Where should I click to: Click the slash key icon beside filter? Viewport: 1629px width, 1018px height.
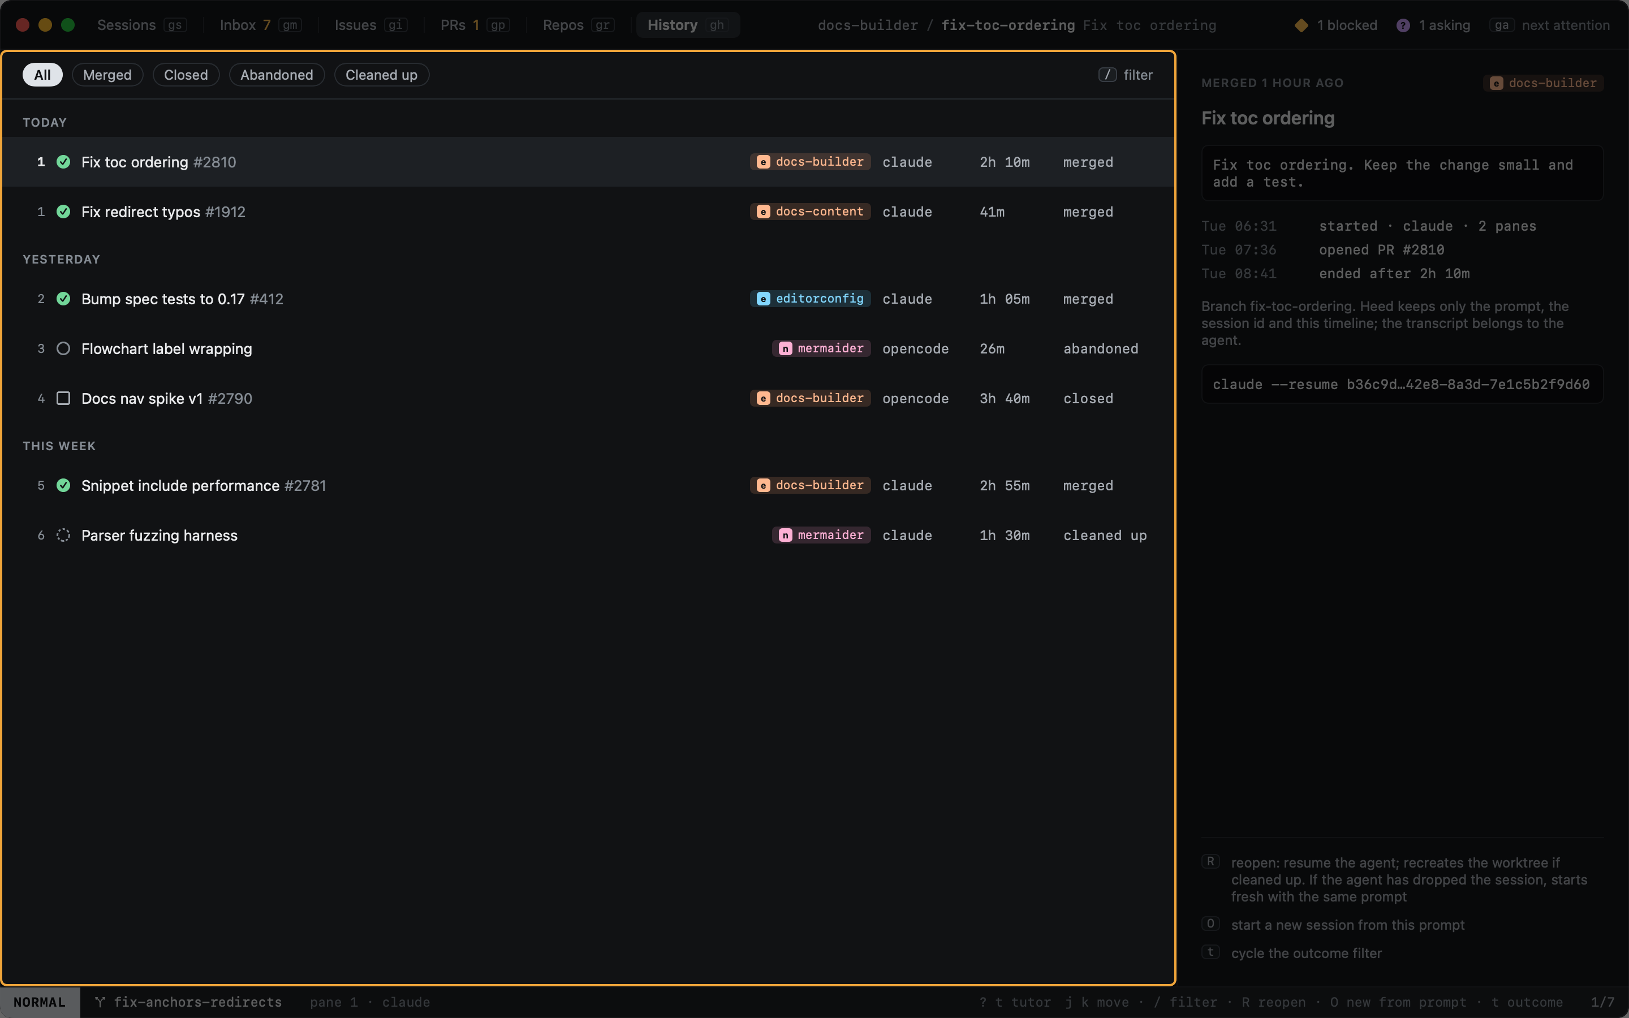pyautogui.click(x=1107, y=74)
